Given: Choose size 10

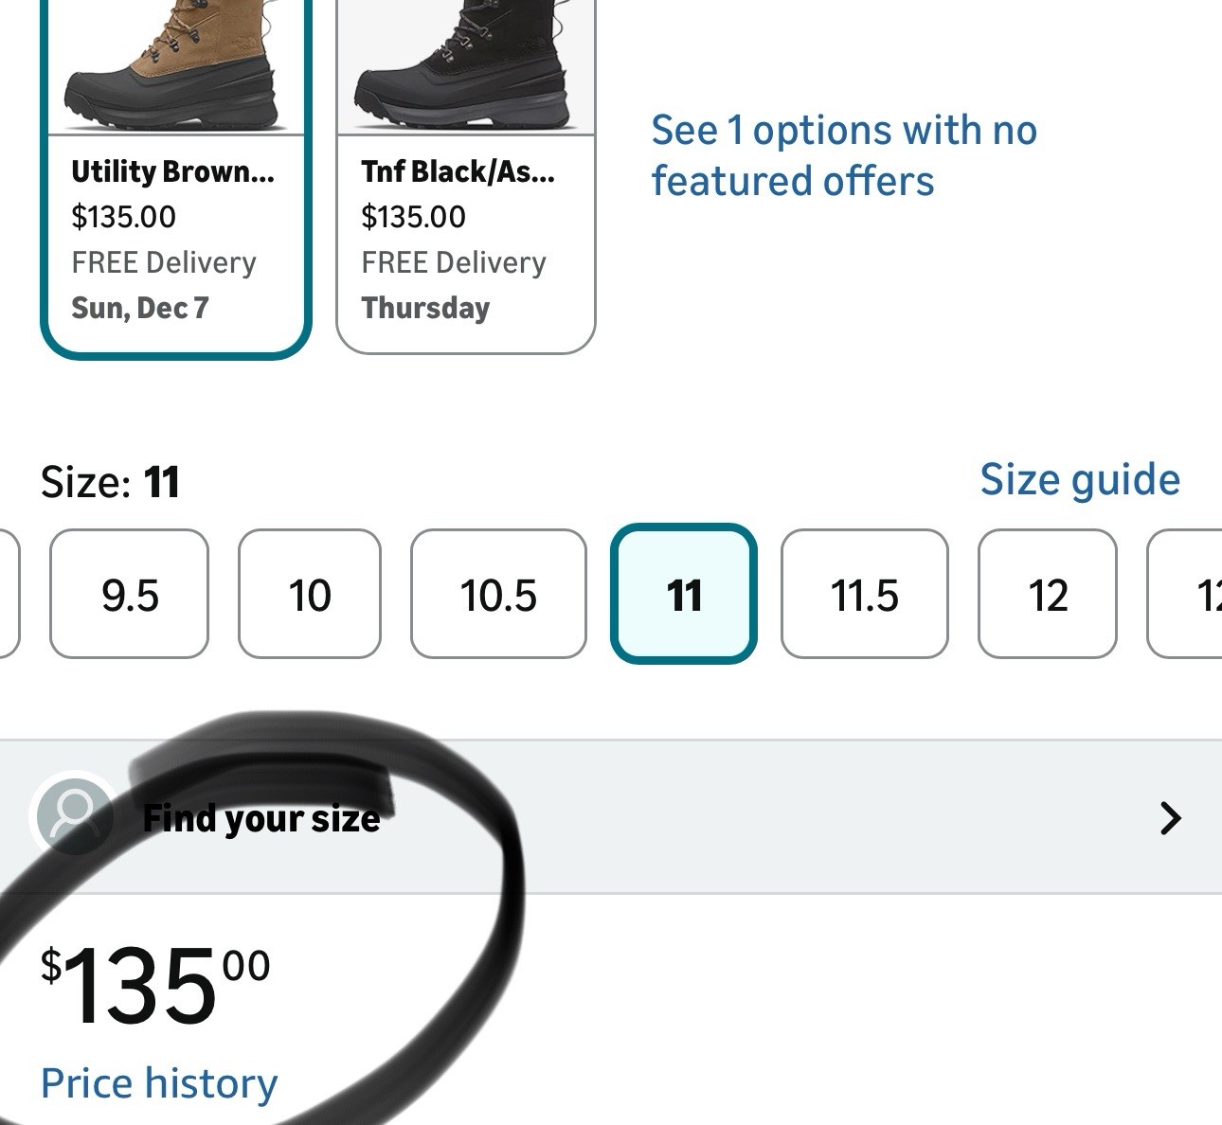Looking at the screenshot, I should point(309,595).
